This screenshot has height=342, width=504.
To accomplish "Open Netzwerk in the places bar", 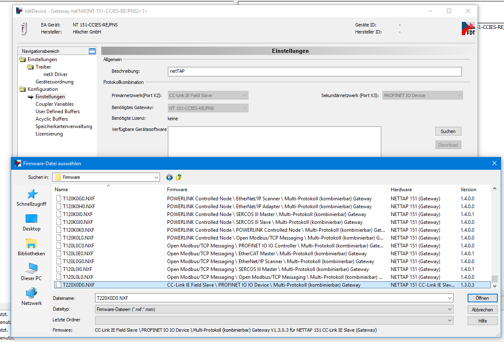I will (31, 297).
